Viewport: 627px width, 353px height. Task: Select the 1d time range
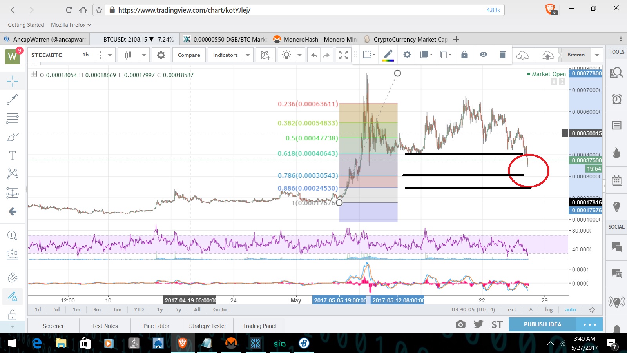[x=38, y=309]
